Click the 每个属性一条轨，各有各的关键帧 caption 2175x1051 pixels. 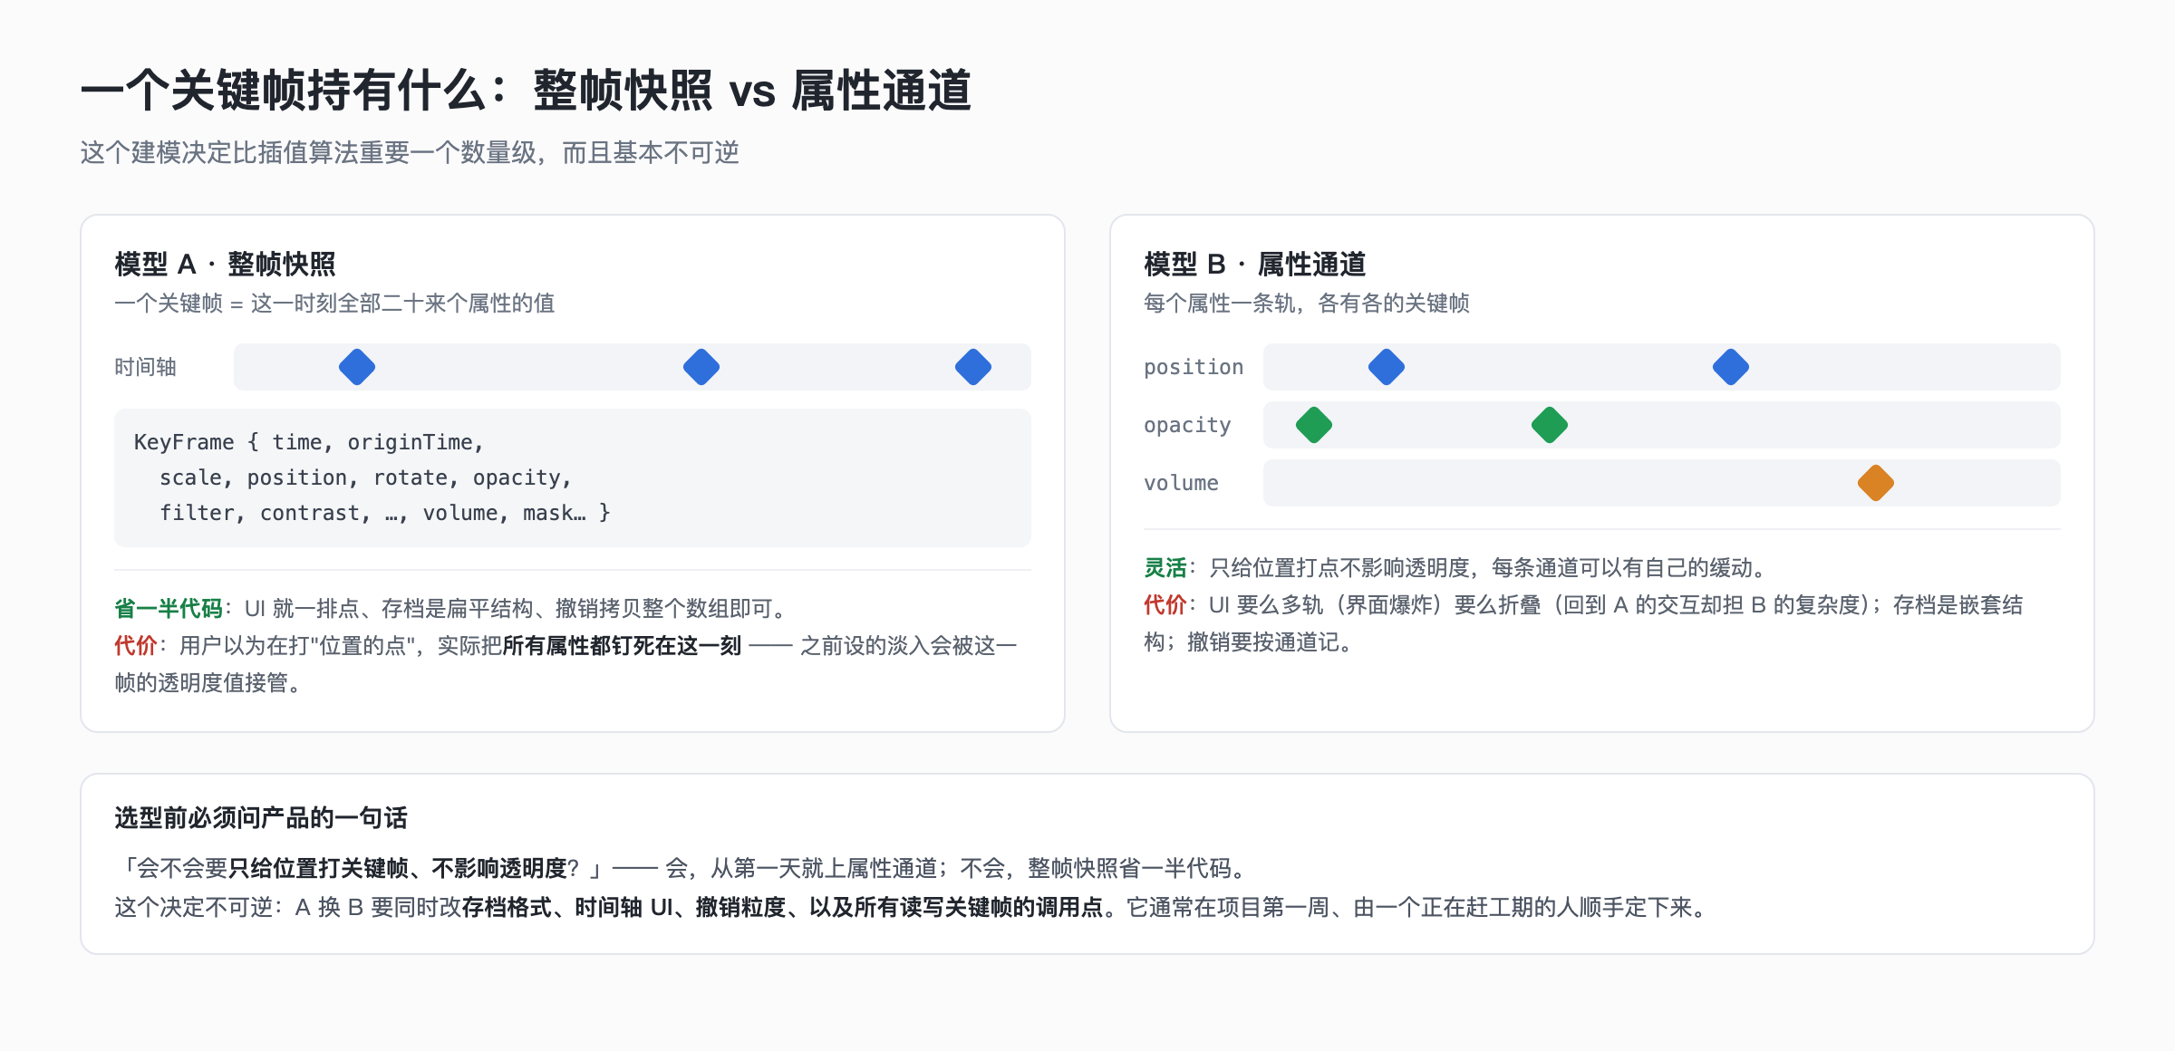click(x=1307, y=303)
